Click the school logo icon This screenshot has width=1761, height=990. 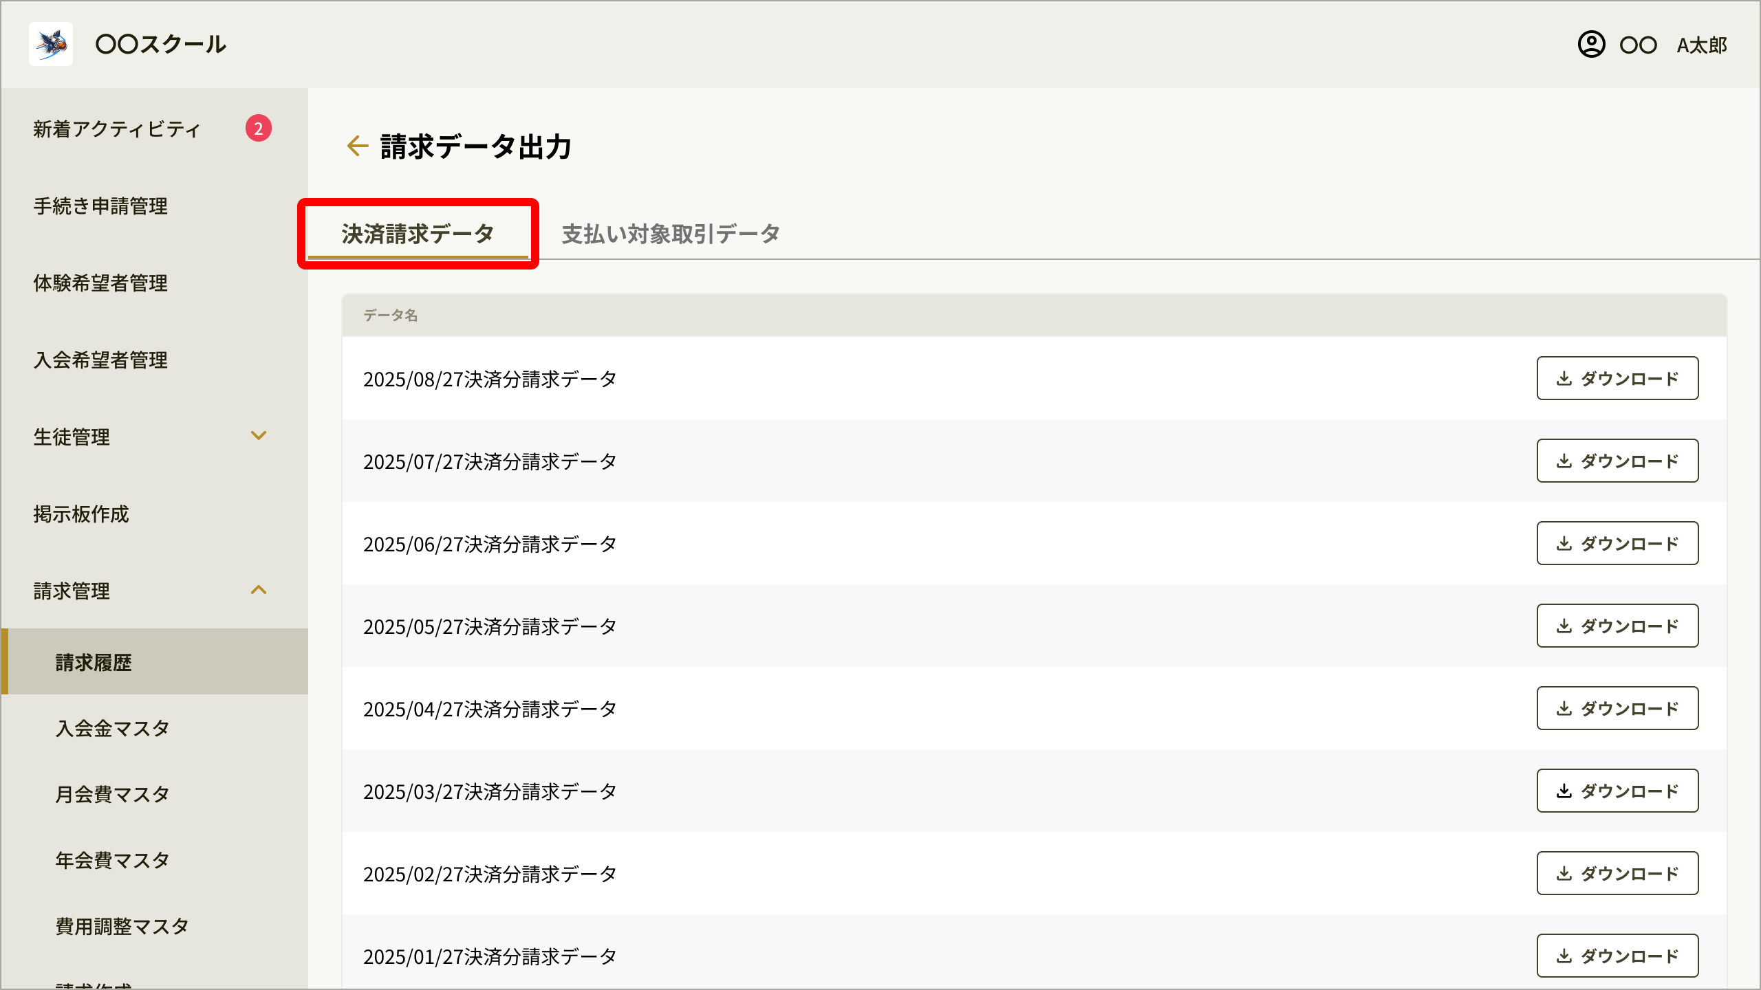51,44
